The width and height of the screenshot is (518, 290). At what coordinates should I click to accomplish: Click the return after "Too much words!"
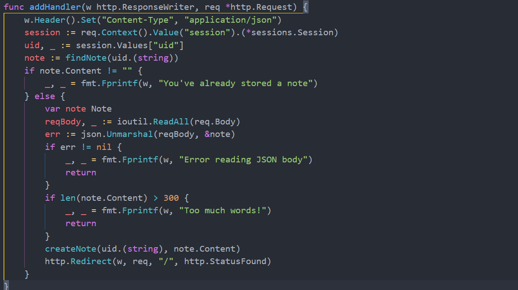[x=81, y=224]
